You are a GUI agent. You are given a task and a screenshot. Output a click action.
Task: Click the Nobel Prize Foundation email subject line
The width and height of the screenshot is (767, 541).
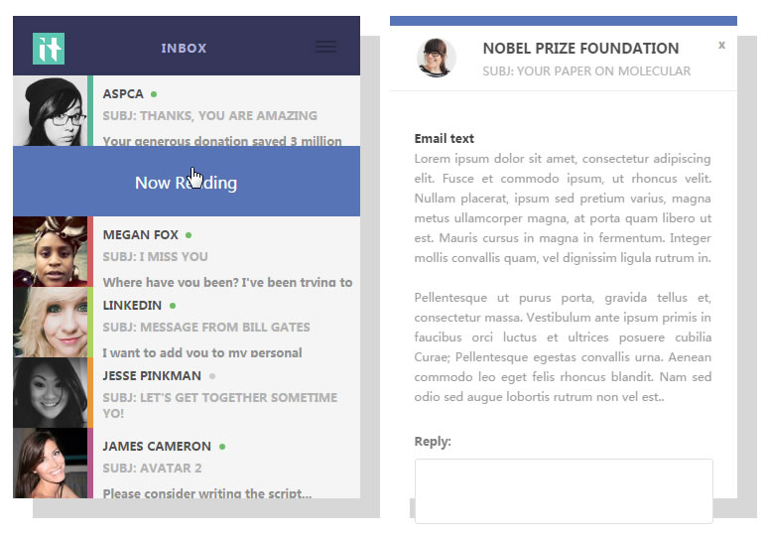pyautogui.click(x=585, y=71)
